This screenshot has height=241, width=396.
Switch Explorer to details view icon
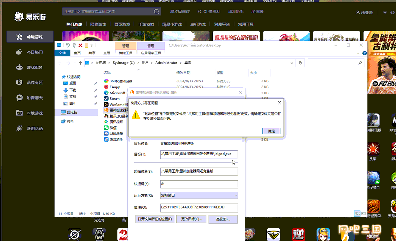click(x=357, y=214)
